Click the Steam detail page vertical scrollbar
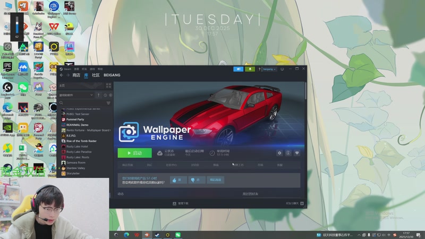The image size is (425, 239). pos(305,91)
